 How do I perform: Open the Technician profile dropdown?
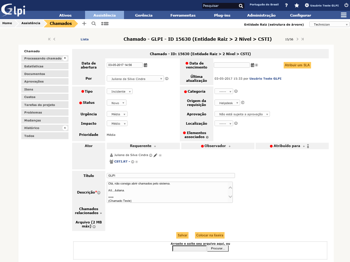point(329,25)
